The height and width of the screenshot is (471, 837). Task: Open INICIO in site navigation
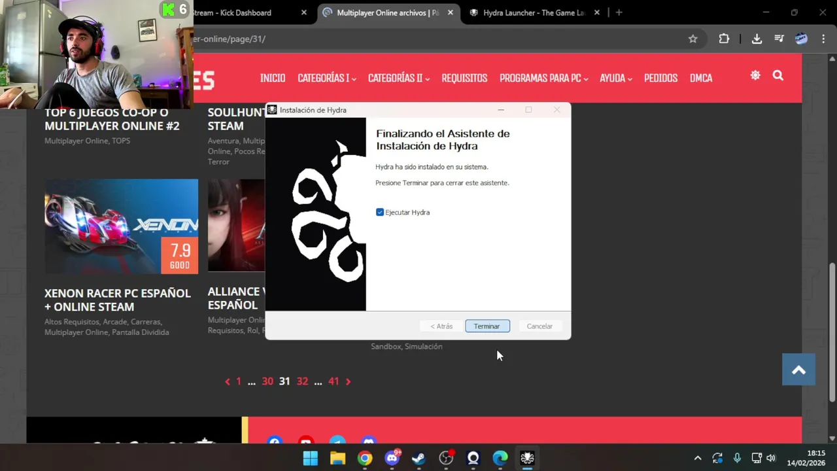273,78
